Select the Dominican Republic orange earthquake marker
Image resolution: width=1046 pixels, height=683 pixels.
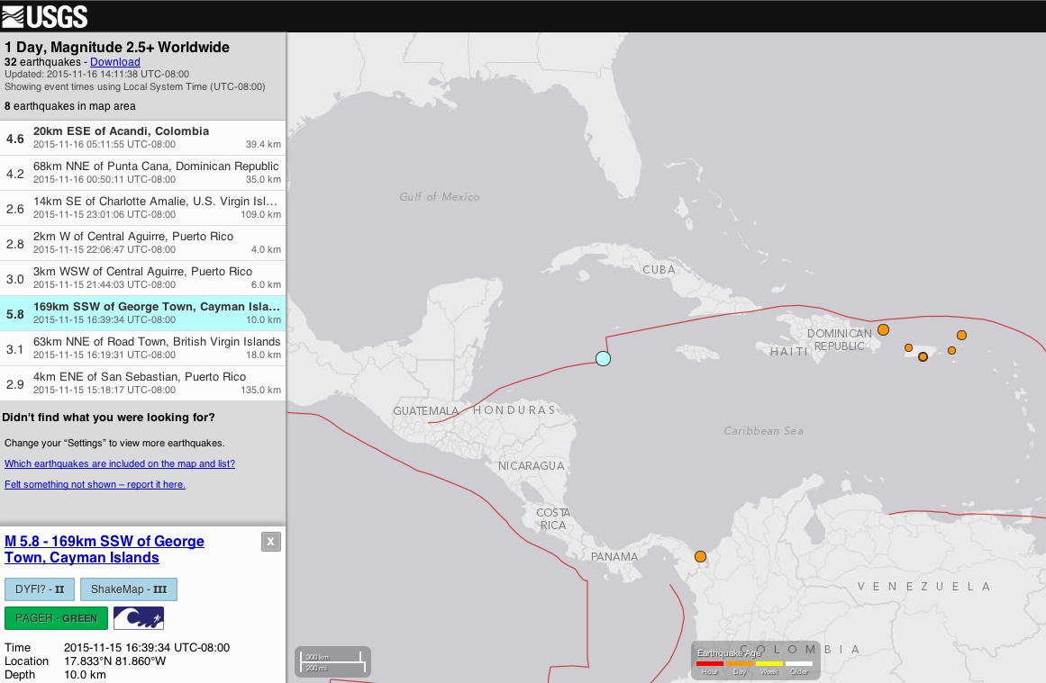[x=883, y=330]
